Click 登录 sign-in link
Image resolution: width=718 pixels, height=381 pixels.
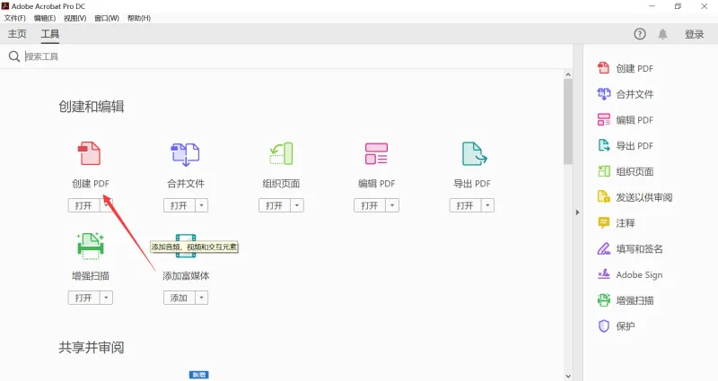point(694,34)
